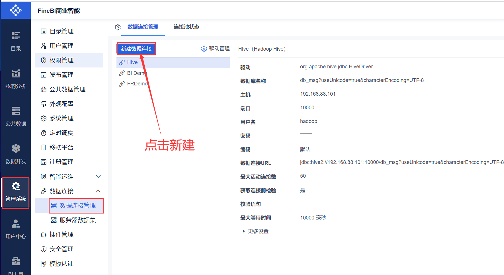The width and height of the screenshot is (504, 275).
Task: 打开侧边栏的公共数据图标
Action: [16, 111]
